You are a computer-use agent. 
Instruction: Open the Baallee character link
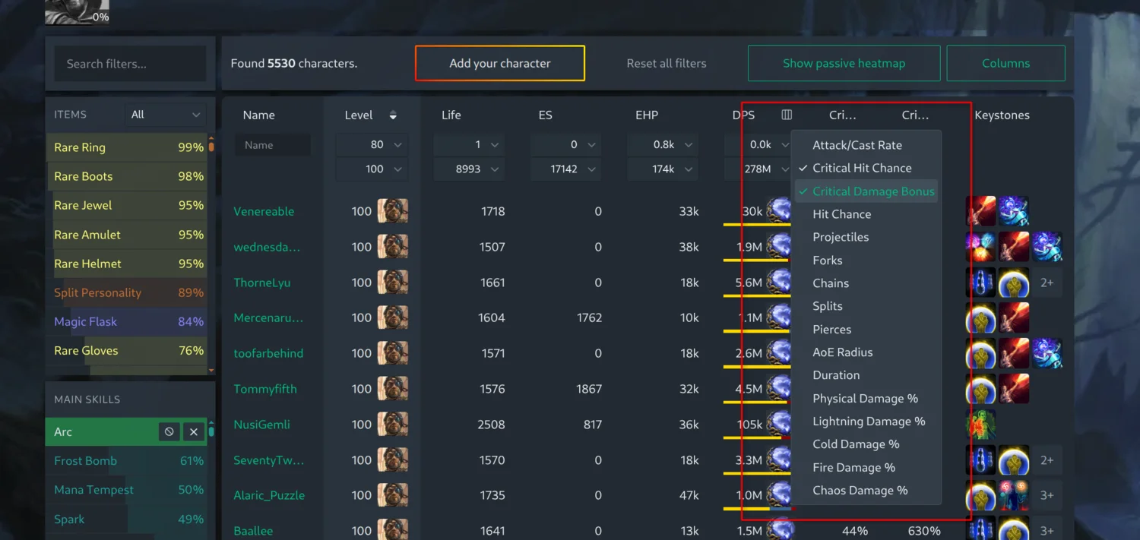[x=253, y=531]
